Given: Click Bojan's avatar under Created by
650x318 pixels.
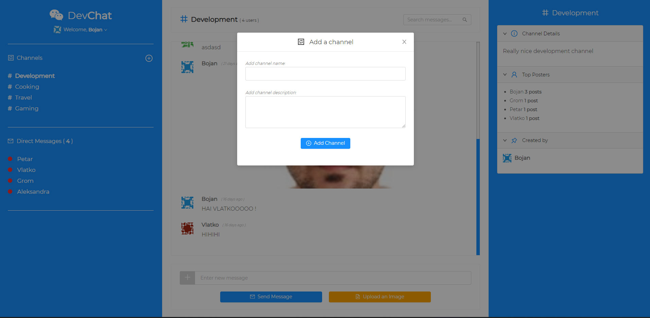Looking at the screenshot, I should [507, 158].
